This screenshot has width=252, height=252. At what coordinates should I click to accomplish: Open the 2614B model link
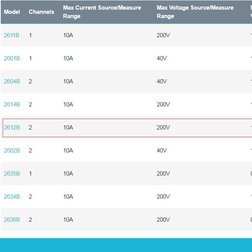(x=12, y=104)
